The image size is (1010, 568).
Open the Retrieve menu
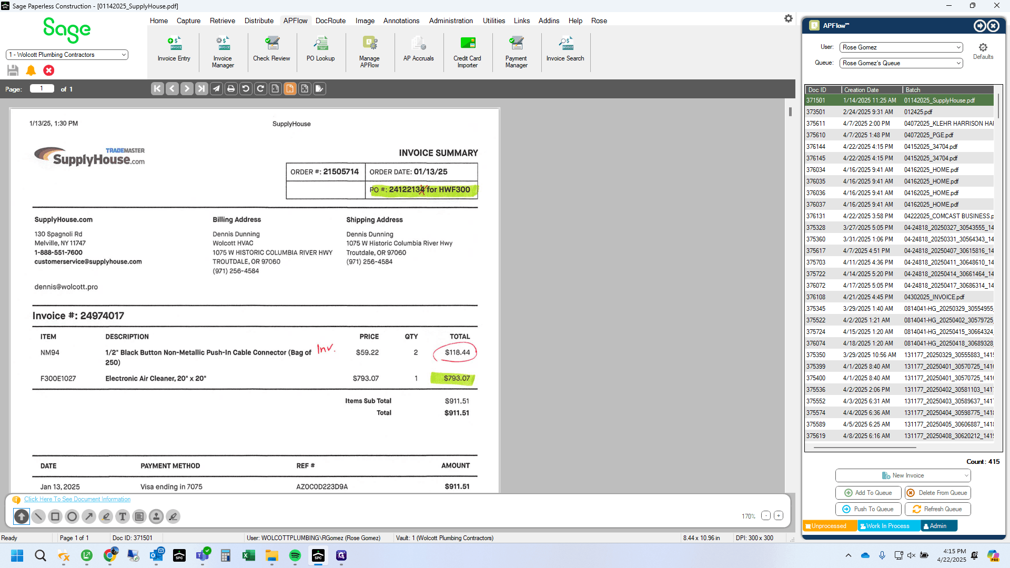pyautogui.click(x=223, y=21)
